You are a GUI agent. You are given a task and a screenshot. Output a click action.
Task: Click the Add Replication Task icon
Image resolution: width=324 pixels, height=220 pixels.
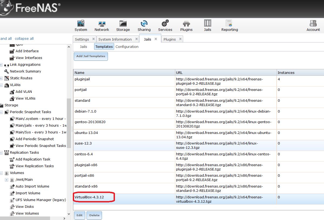pyautogui.click(x=12, y=159)
